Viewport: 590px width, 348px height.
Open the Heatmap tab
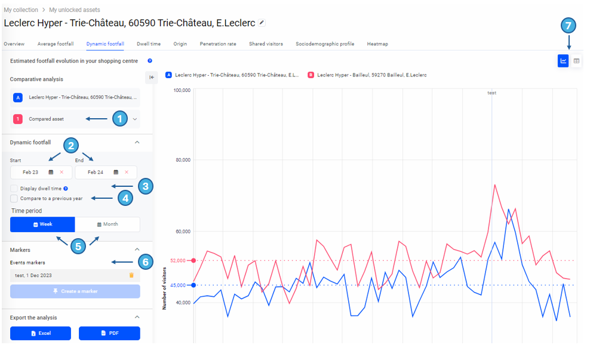[x=377, y=44]
